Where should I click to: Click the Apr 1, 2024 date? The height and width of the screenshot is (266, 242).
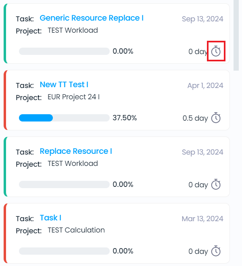(205, 86)
